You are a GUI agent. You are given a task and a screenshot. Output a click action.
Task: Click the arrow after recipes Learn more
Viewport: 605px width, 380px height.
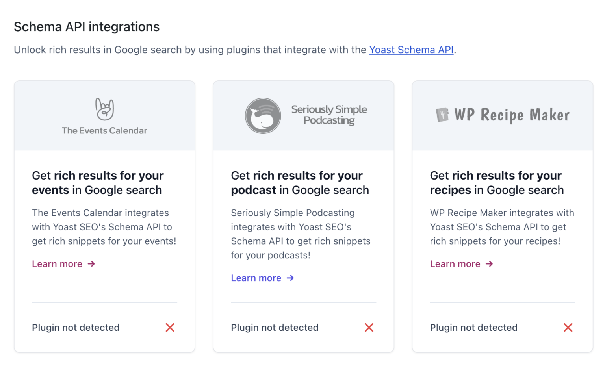click(489, 264)
